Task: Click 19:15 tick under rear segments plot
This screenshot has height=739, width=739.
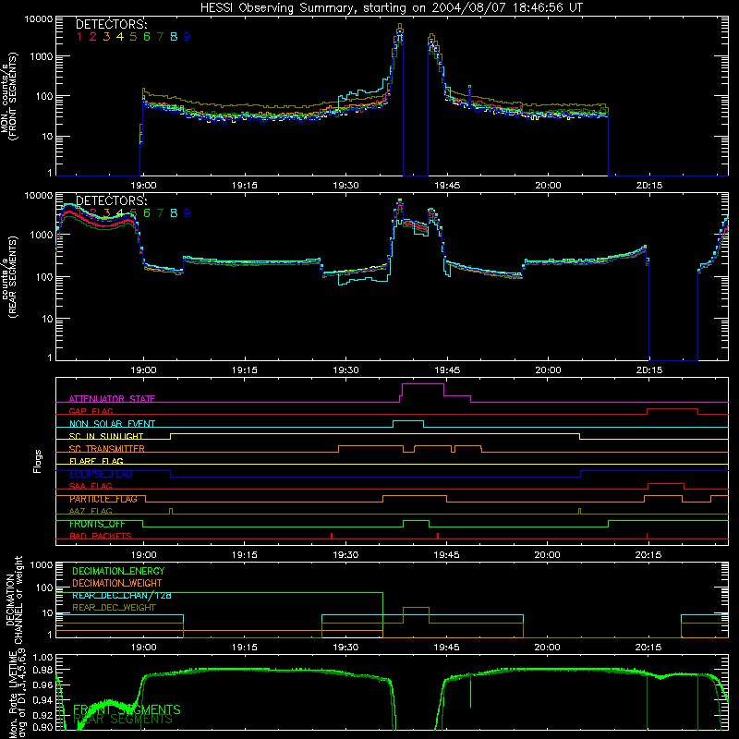Action: coord(244,370)
